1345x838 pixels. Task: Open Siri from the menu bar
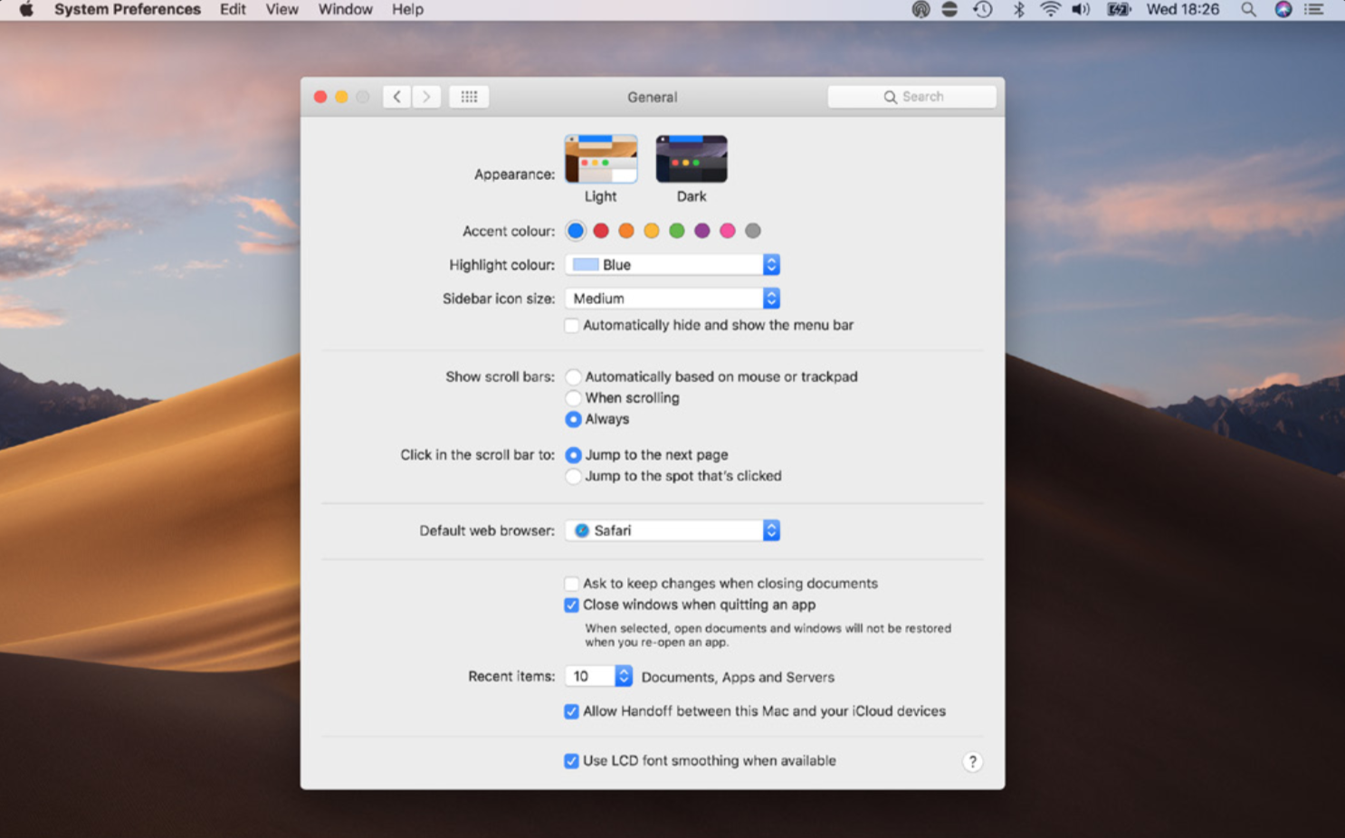pyautogui.click(x=1283, y=10)
